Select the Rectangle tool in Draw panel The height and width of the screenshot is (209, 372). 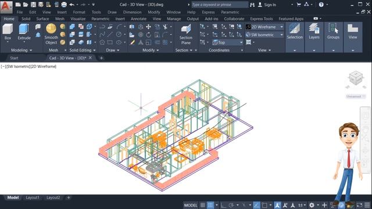pos(110,42)
